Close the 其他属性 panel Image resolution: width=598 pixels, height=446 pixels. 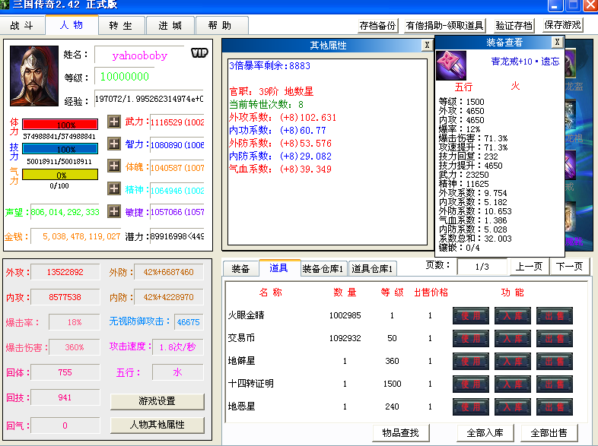[426, 46]
